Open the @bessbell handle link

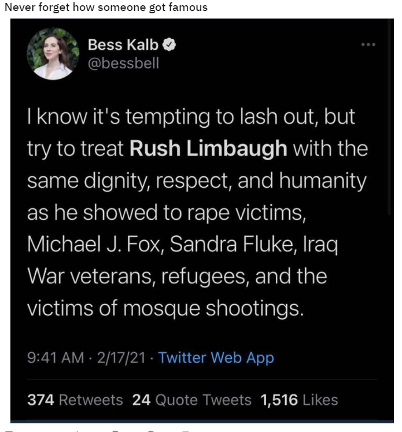tap(123, 63)
